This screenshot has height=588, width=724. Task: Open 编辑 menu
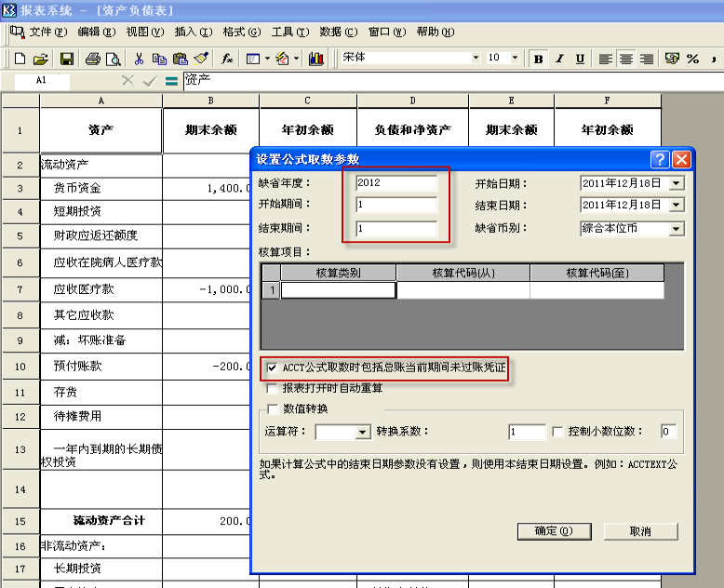pyautogui.click(x=97, y=32)
